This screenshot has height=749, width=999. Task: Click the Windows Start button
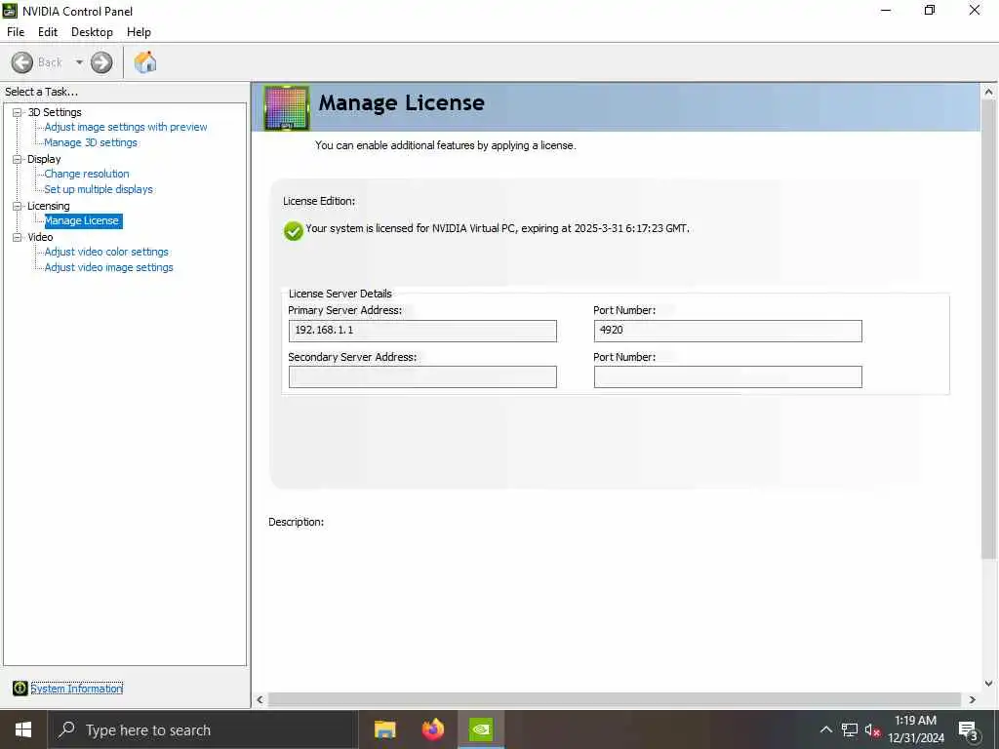(x=23, y=729)
